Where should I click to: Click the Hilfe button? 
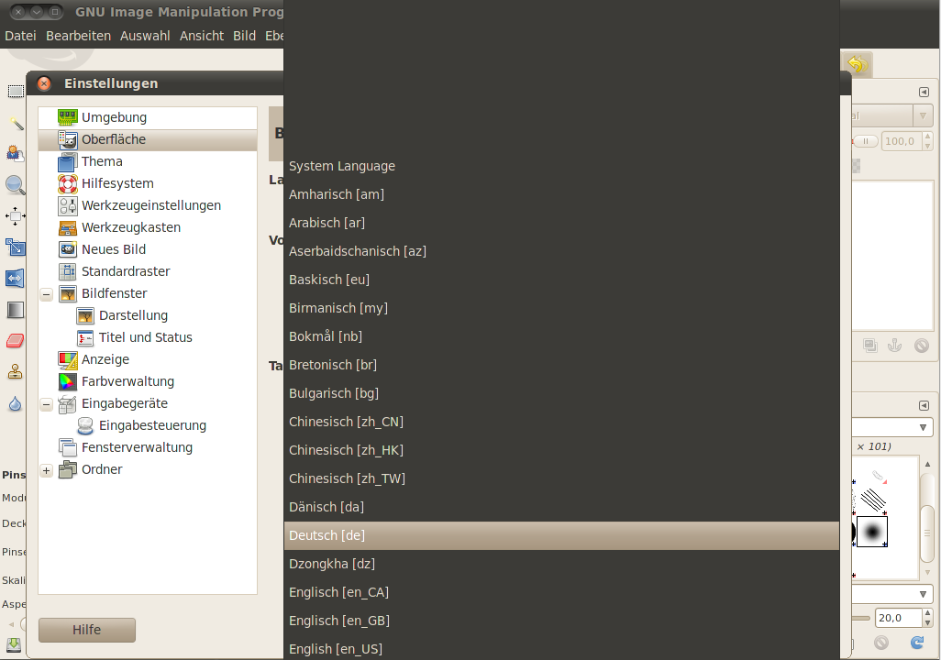coord(86,630)
